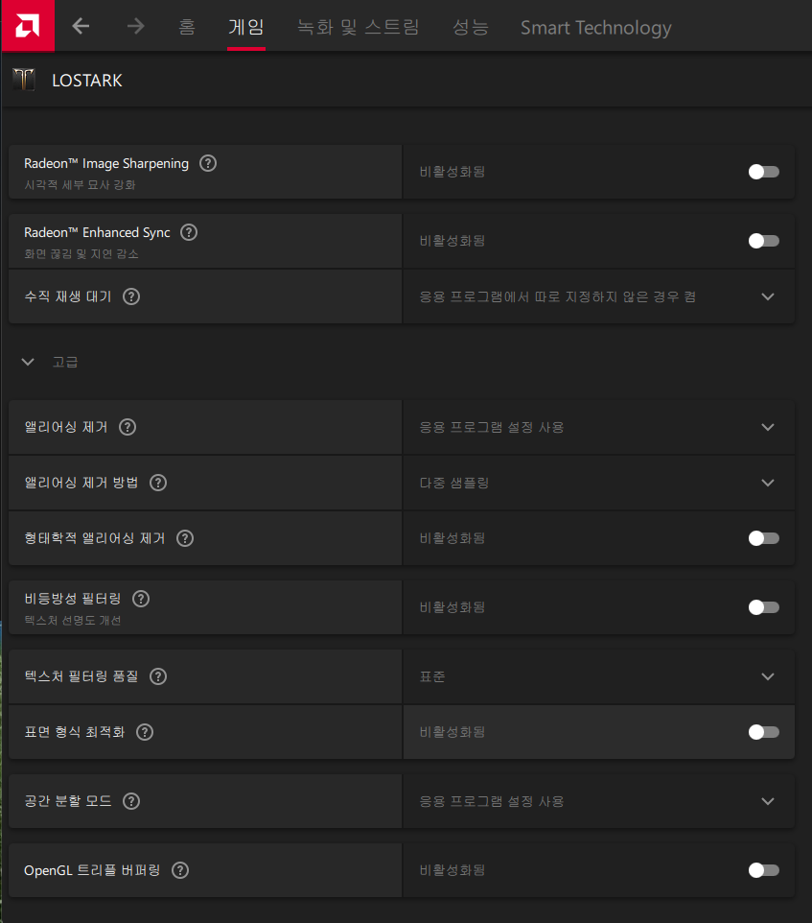Enable Radeon Image Sharpening toggle
Viewport: 812px width, 923px height.
point(763,172)
